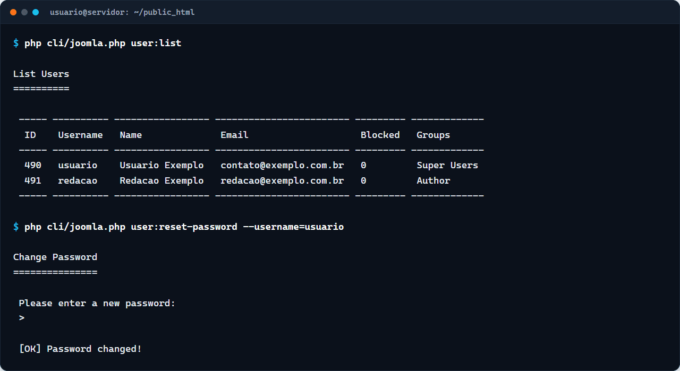Click the 'Name' column header
Viewport: 680px width, 371px height.
(131, 135)
